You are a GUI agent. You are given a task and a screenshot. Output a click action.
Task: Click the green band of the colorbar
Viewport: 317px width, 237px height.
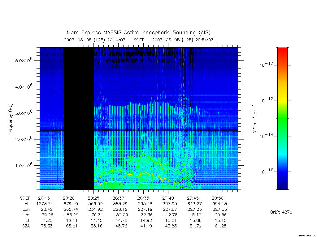[x=282, y=119]
